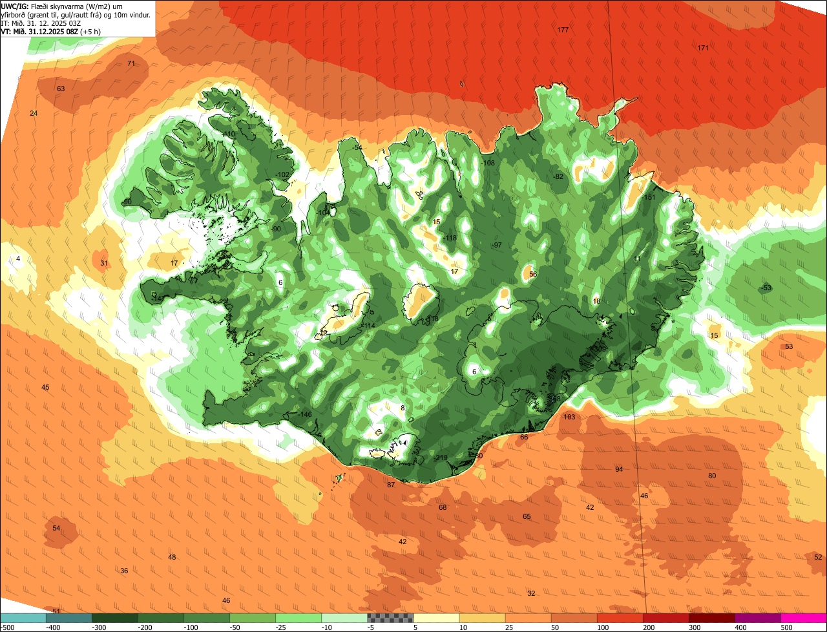Click the legend swatch between -300 and -200

click(115, 618)
